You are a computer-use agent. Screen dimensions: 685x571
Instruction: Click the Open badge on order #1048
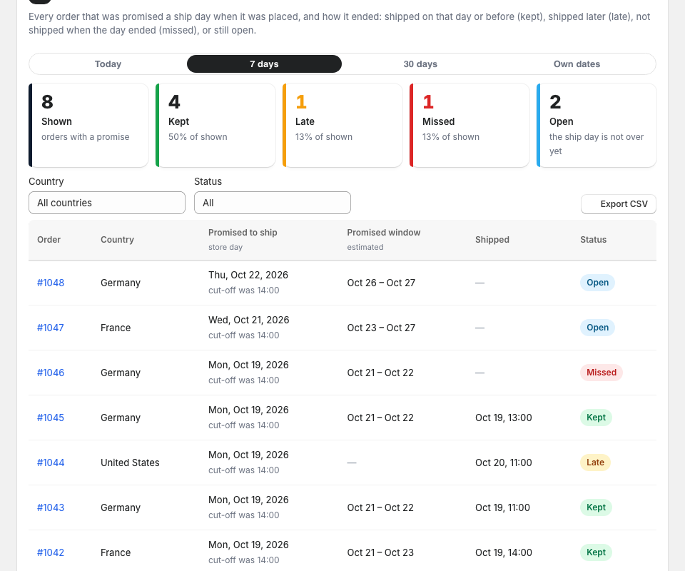point(597,283)
